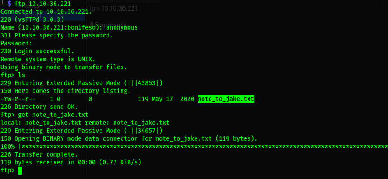The image size is (388, 179).
Task: Click the 'Password:' prompt line
Action: point(16,43)
